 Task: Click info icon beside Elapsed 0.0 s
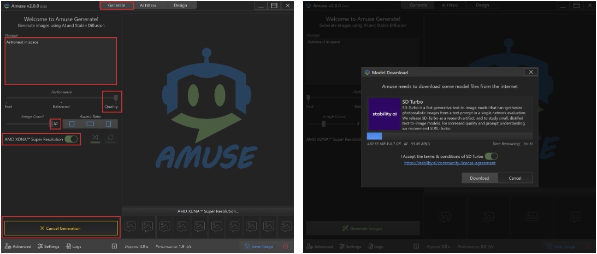click(416, 246)
